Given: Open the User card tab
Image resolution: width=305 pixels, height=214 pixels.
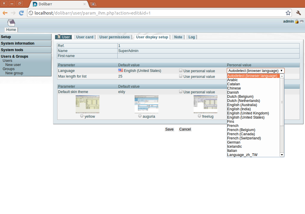Looking at the screenshot, I should click(x=85, y=37).
